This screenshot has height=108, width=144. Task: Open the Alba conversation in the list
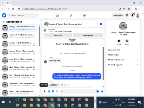19,36
